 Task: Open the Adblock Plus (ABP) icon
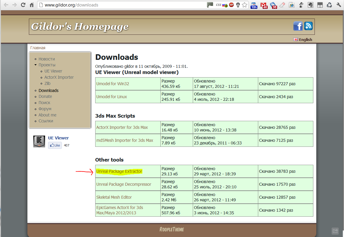tap(231, 5)
